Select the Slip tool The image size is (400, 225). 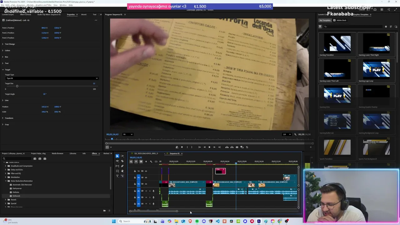(117, 166)
